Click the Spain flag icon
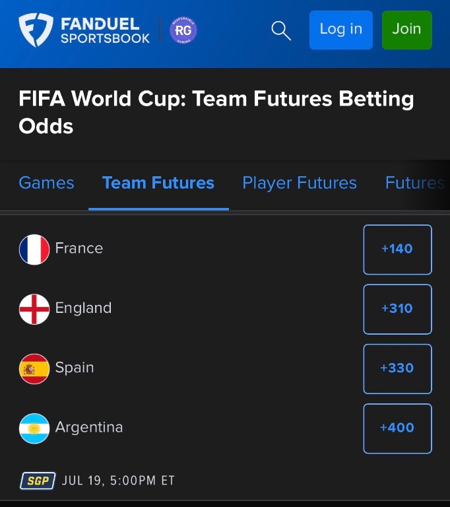The image size is (450, 507). (34, 369)
